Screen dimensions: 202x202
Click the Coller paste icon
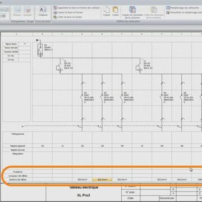click(x=116, y=11)
